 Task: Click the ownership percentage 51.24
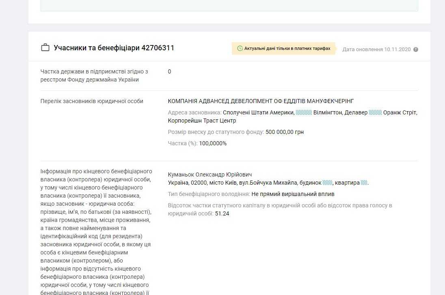[x=222, y=213]
